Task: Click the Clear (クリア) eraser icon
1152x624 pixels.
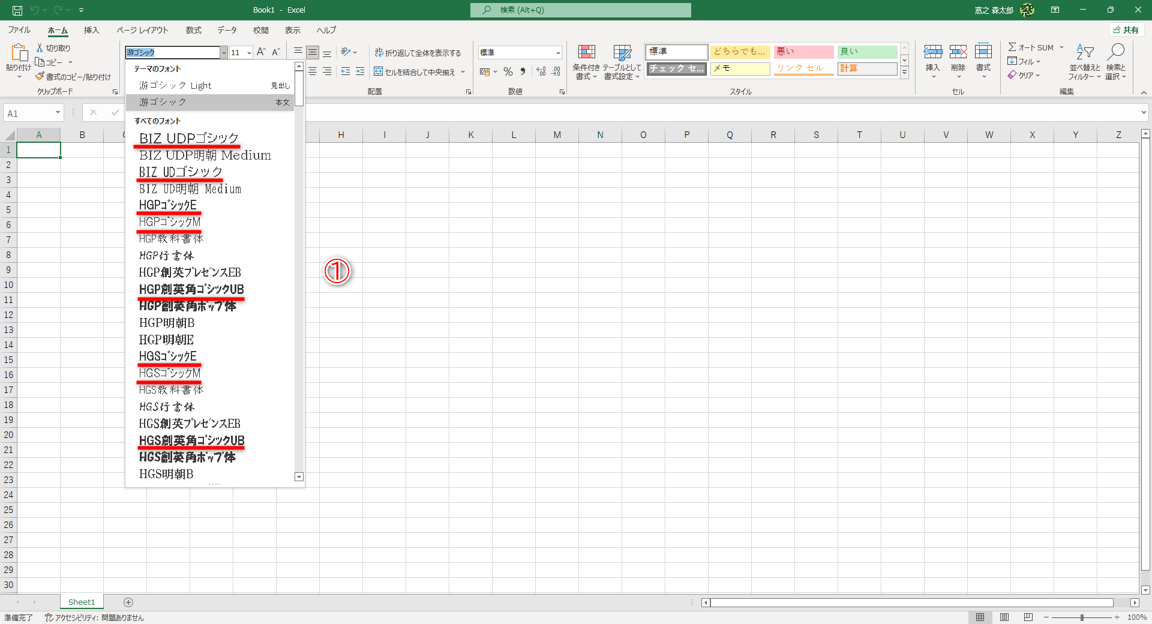Action: click(x=1012, y=75)
